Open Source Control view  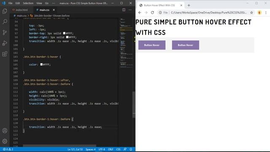coord(5,32)
